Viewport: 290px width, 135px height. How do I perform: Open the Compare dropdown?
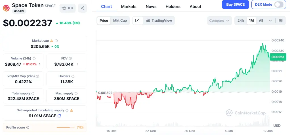(x=219, y=21)
